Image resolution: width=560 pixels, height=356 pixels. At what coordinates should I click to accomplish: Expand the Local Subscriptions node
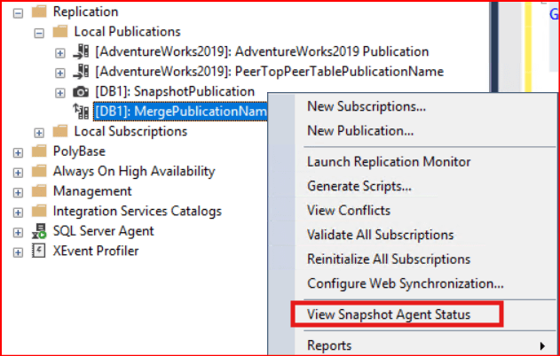tap(39, 132)
